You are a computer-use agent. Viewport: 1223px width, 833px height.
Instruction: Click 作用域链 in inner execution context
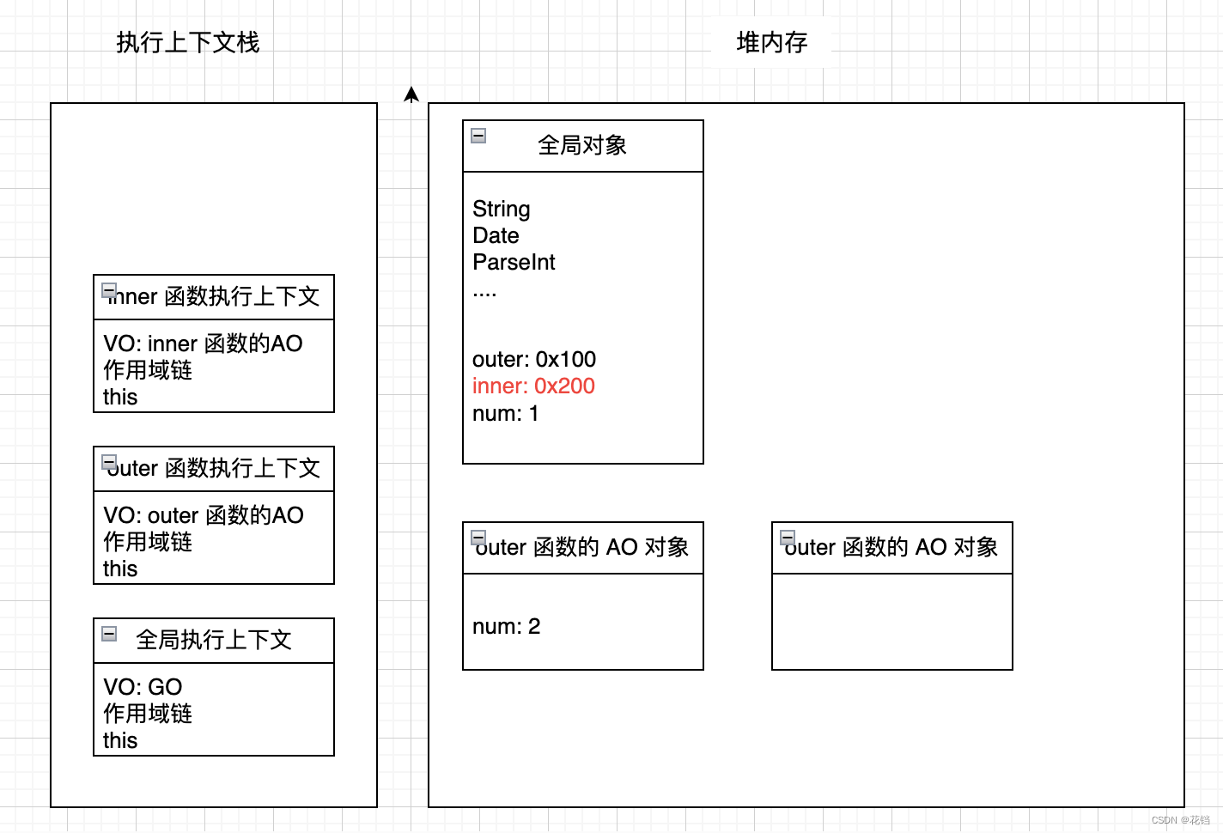tap(148, 370)
